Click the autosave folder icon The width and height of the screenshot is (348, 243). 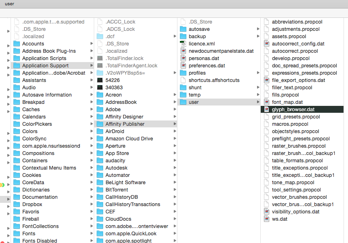click(x=183, y=29)
